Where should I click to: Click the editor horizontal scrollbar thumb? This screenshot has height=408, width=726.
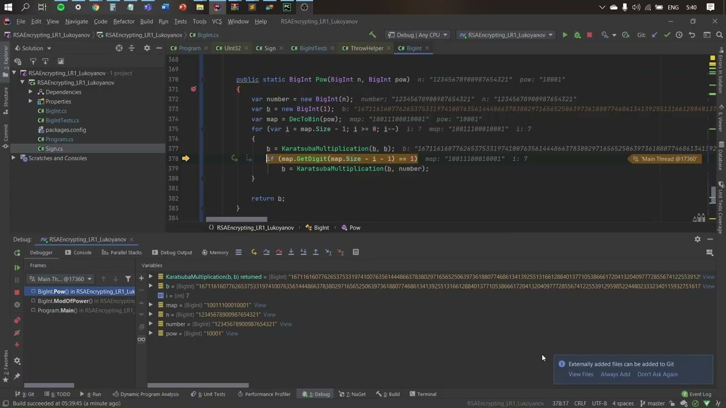tap(237, 219)
